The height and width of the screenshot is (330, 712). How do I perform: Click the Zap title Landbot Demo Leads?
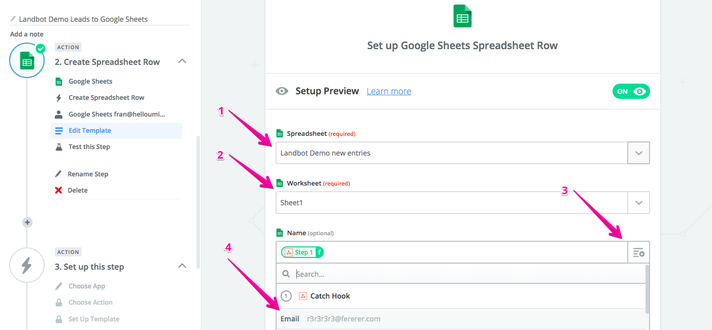coord(83,19)
